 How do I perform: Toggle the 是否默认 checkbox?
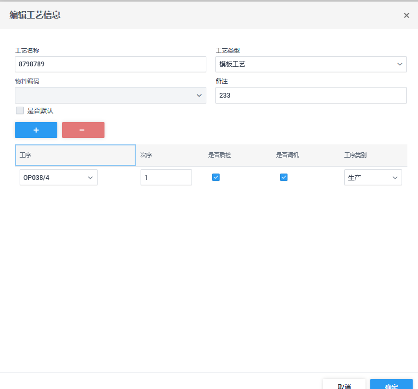coord(20,110)
